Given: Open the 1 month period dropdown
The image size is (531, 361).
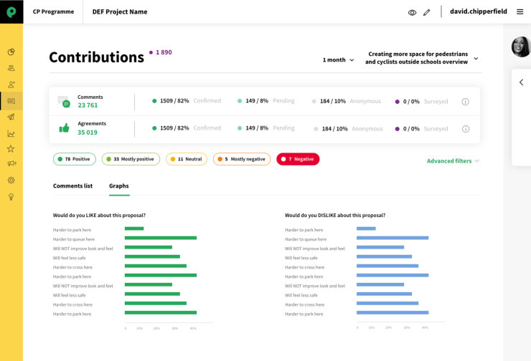Looking at the screenshot, I should 338,60.
